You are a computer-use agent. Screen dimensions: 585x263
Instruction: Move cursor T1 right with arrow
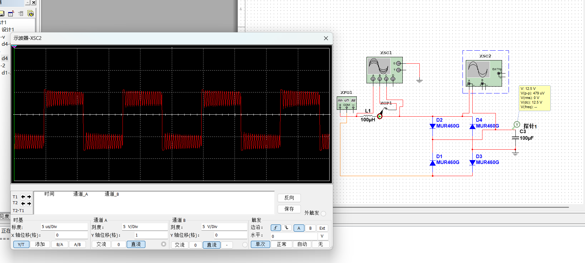coord(29,197)
